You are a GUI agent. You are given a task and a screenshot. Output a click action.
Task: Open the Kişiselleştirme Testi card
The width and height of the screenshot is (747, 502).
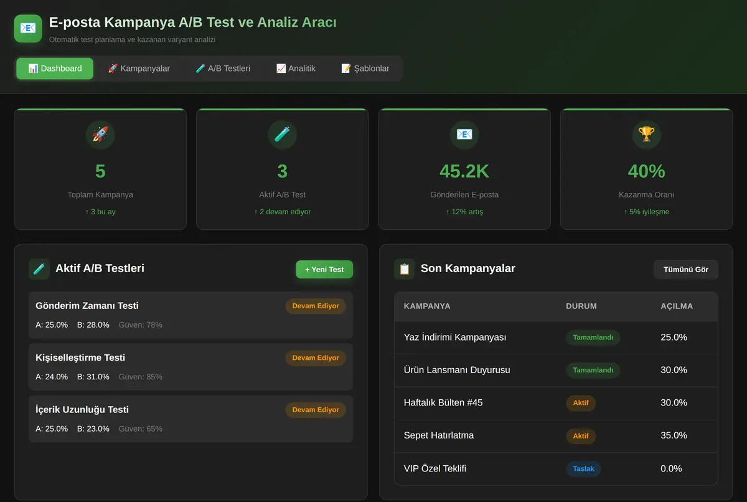pos(190,367)
